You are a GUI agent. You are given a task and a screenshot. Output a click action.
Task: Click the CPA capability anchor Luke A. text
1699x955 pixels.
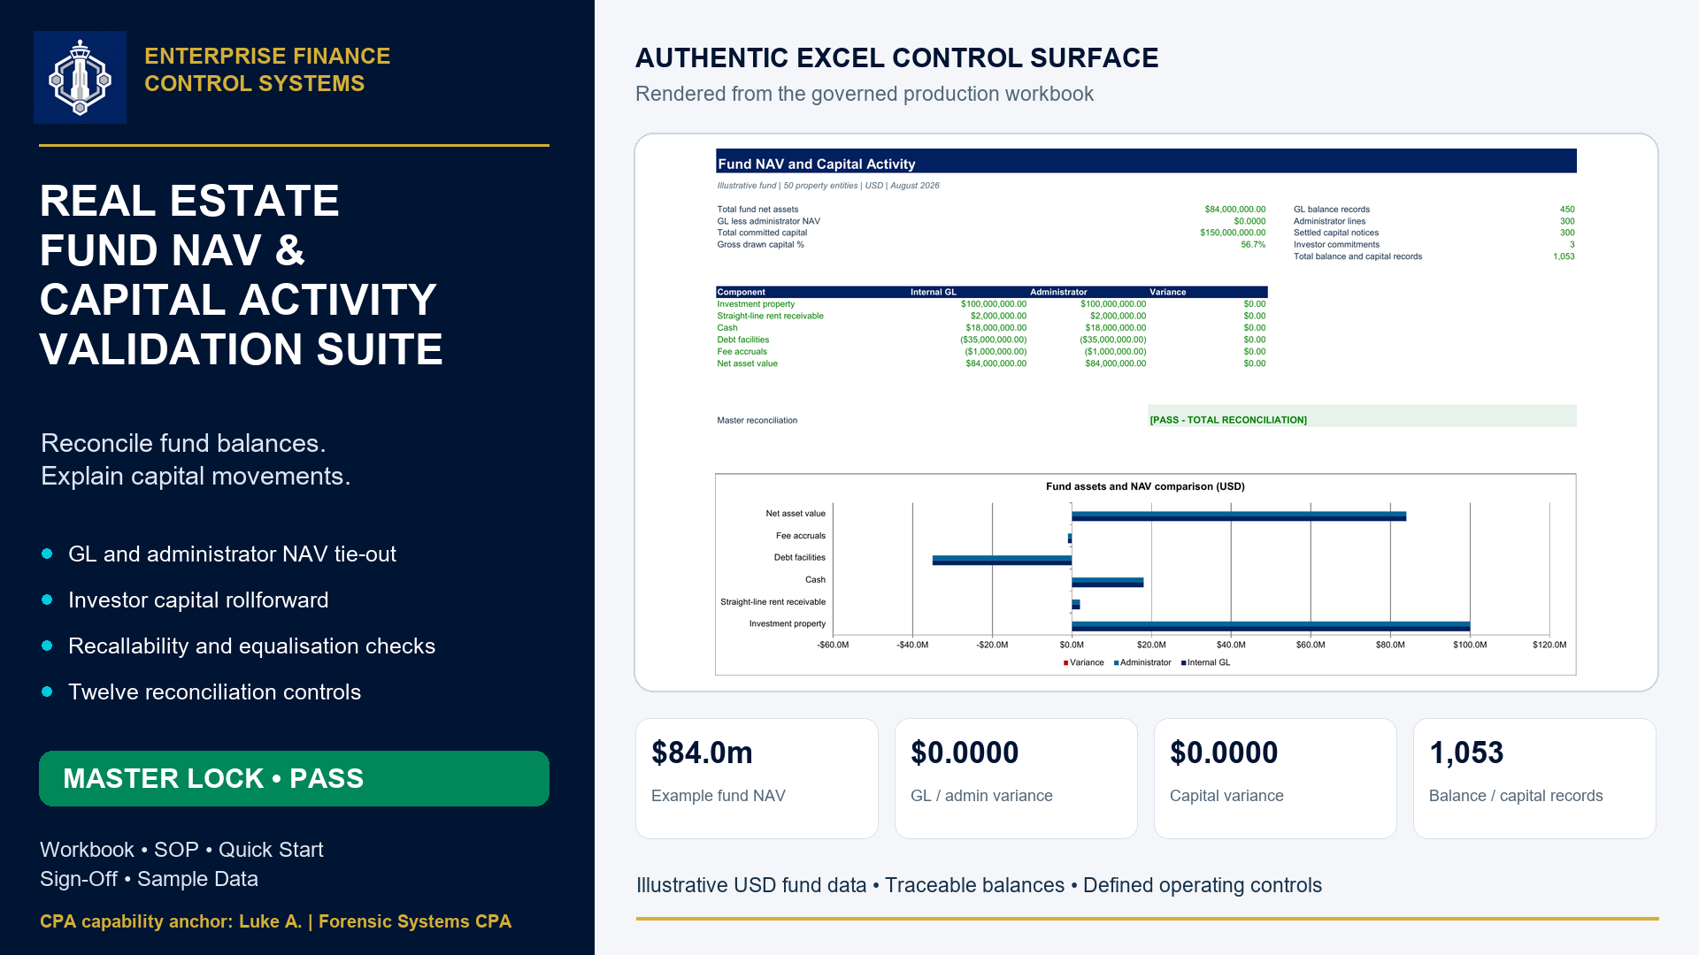275,921
